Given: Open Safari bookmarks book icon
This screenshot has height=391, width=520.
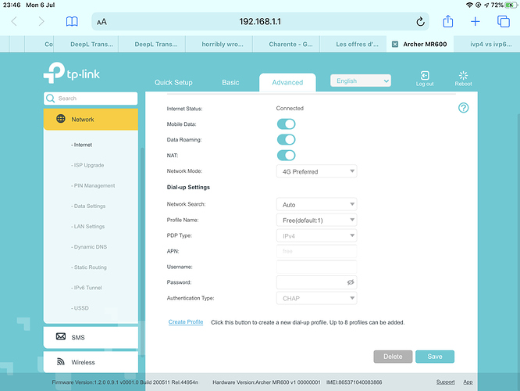Looking at the screenshot, I should click(72, 22).
